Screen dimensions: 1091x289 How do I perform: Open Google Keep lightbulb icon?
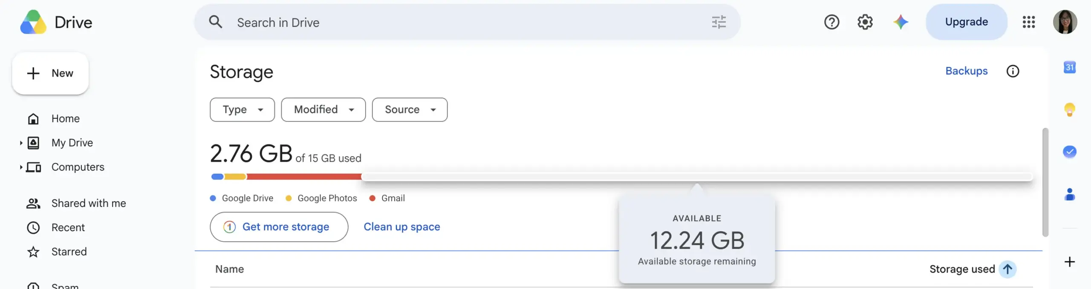(1070, 110)
